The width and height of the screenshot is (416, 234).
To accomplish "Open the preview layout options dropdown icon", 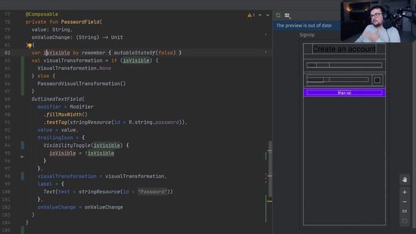I will [287, 16].
